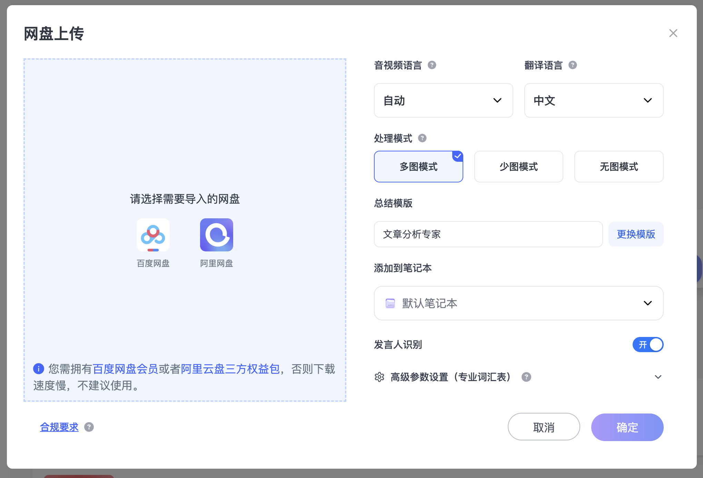Open the 阿里云盘三方权益包 link
The image size is (703, 478).
[x=230, y=369]
